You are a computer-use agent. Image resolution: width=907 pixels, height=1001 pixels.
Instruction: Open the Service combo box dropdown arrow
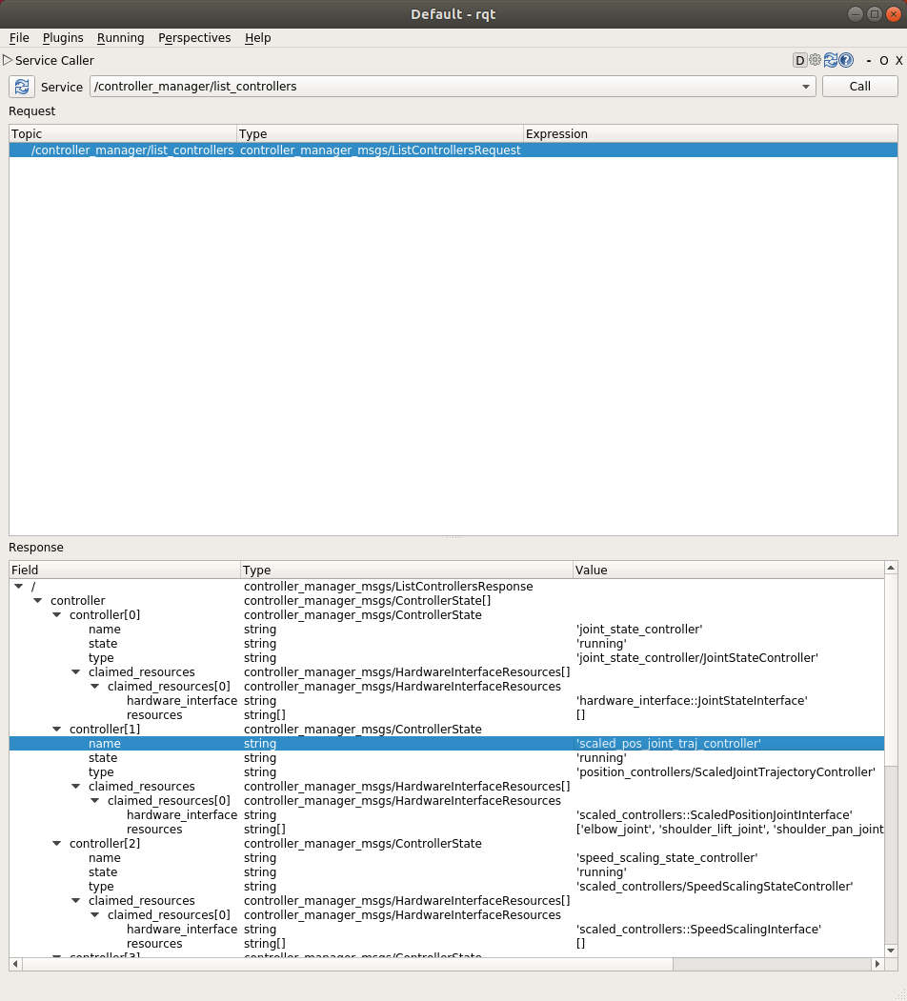click(805, 86)
